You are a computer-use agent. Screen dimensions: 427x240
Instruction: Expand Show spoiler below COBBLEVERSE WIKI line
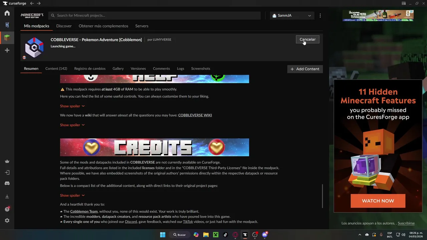click(72, 125)
